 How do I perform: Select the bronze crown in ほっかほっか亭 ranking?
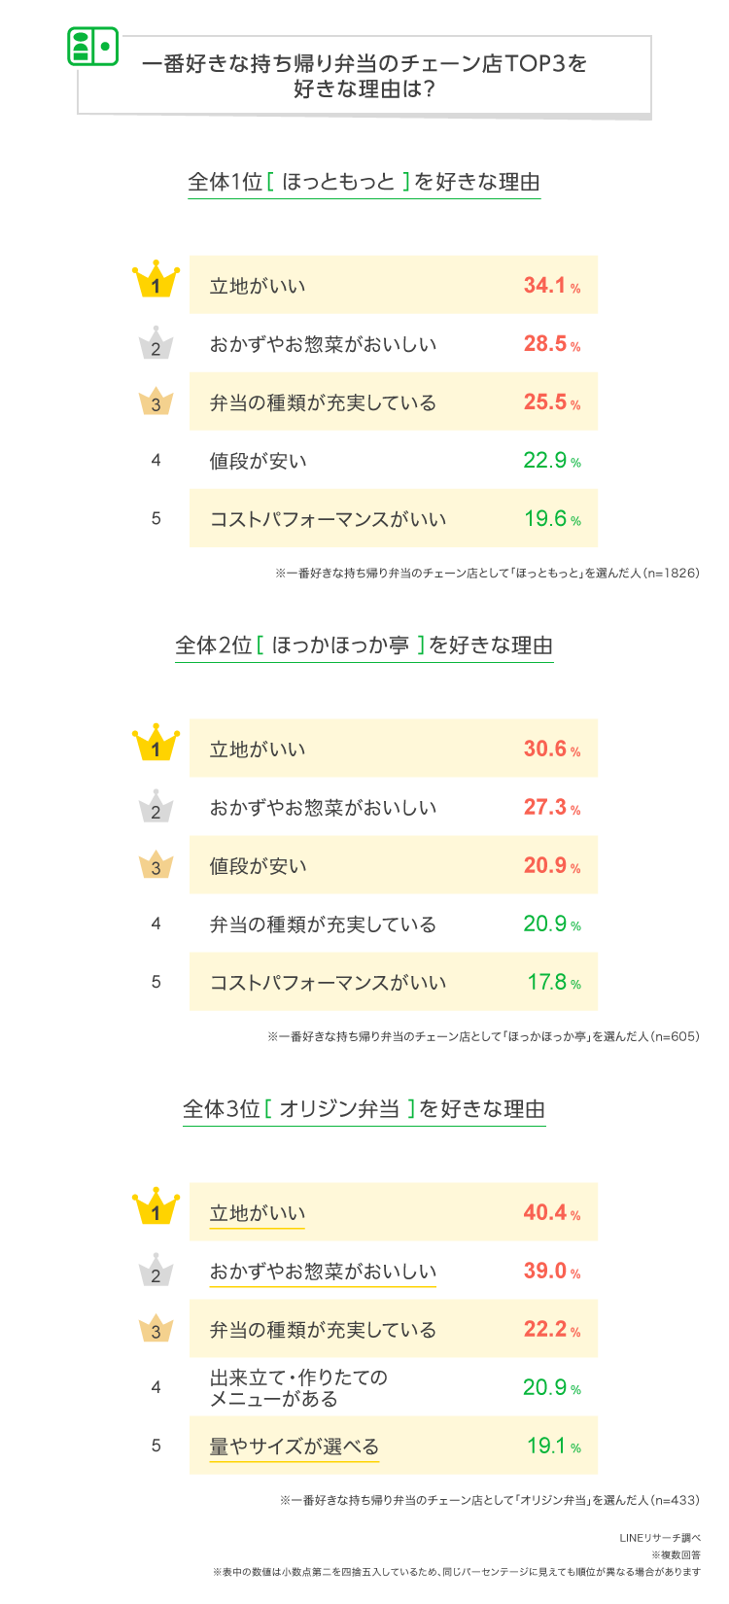click(156, 865)
